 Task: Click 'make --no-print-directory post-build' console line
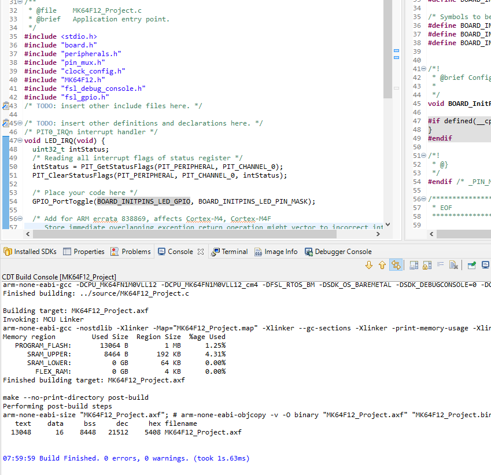click(75, 397)
